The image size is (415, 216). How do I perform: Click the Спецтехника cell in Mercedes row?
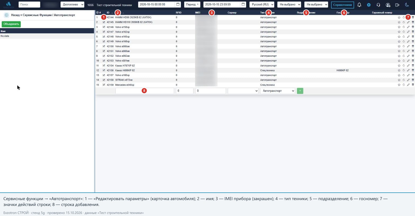pyautogui.click(x=267, y=85)
